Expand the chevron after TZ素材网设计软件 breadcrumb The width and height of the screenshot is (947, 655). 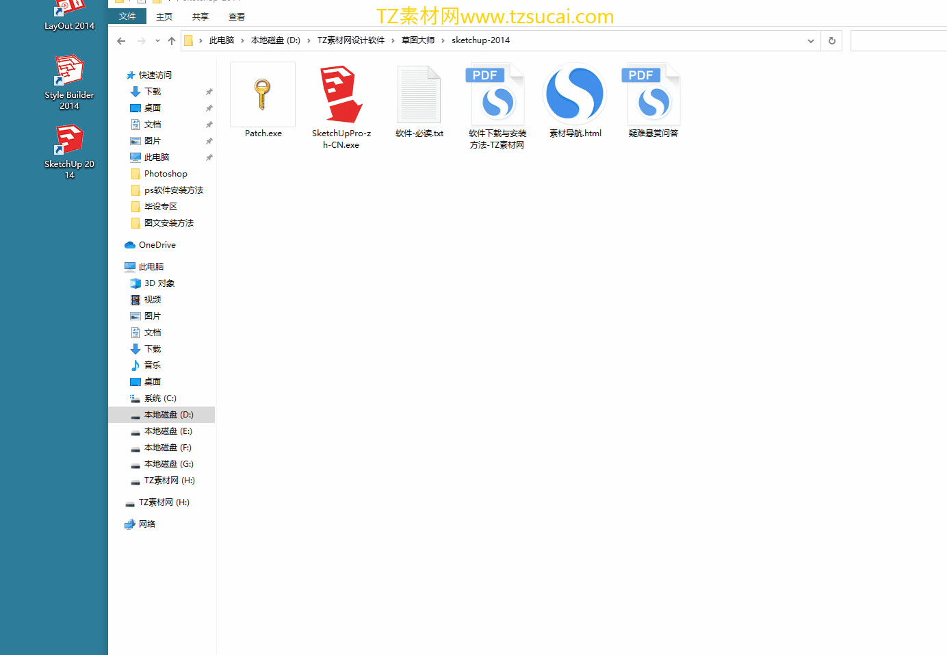click(x=393, y=40)
